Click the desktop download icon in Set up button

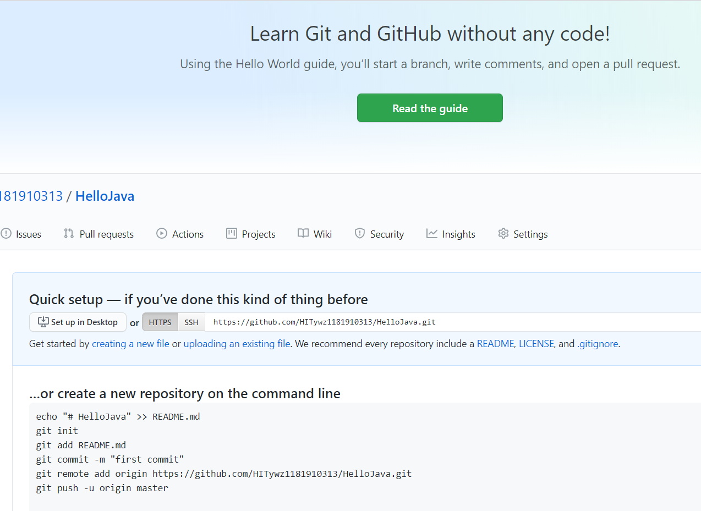tap(43, 322)
